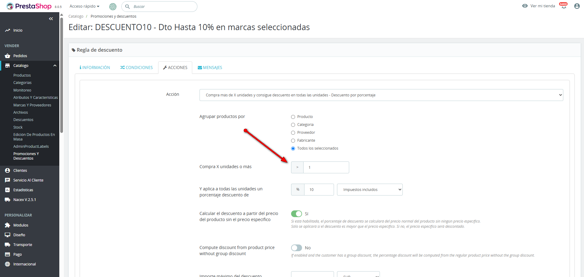
Task: Open the user profile avatar icon
Action: point(577,6)
